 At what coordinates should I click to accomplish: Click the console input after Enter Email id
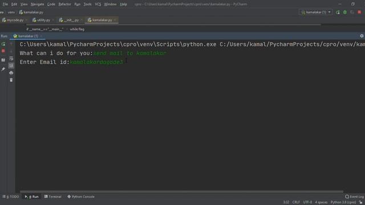tap(96, 62)
